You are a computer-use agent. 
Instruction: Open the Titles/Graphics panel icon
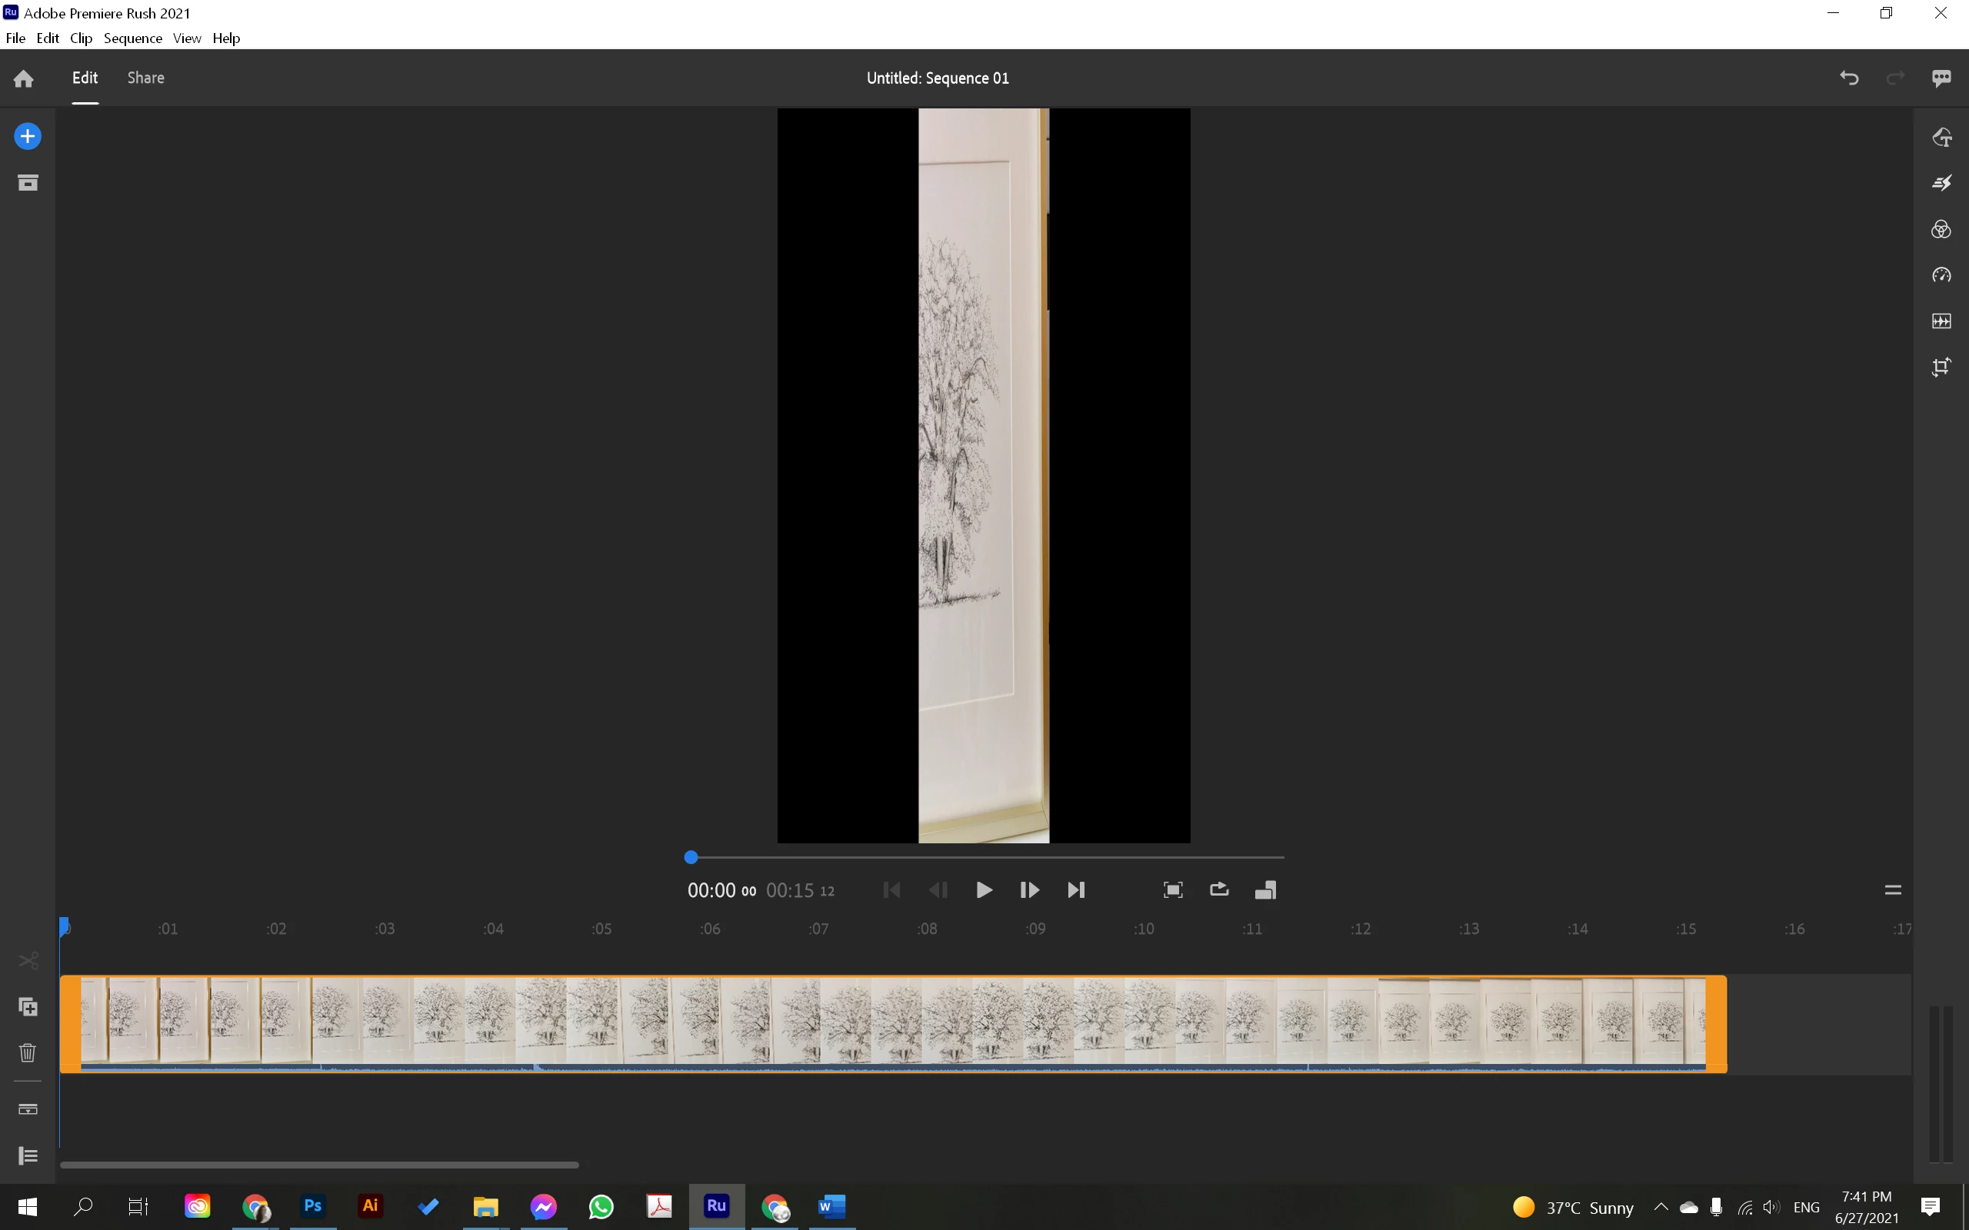point(1942,137)
